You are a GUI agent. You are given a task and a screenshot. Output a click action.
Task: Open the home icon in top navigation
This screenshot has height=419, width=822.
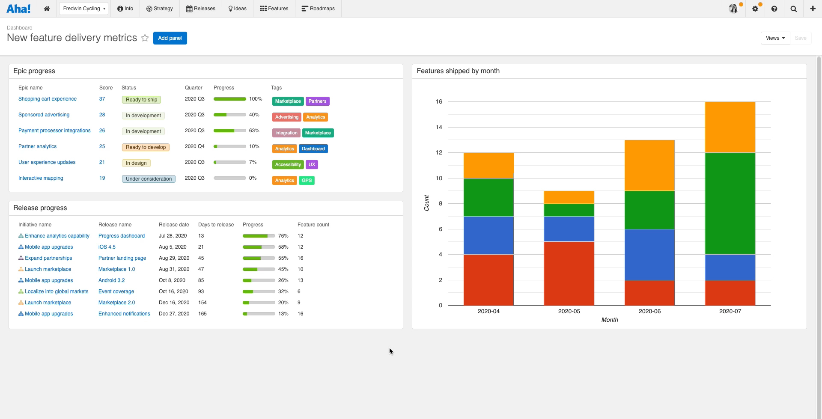47,9
